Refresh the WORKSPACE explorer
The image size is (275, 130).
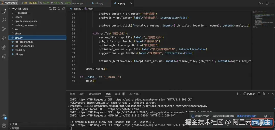pos(59,9)
